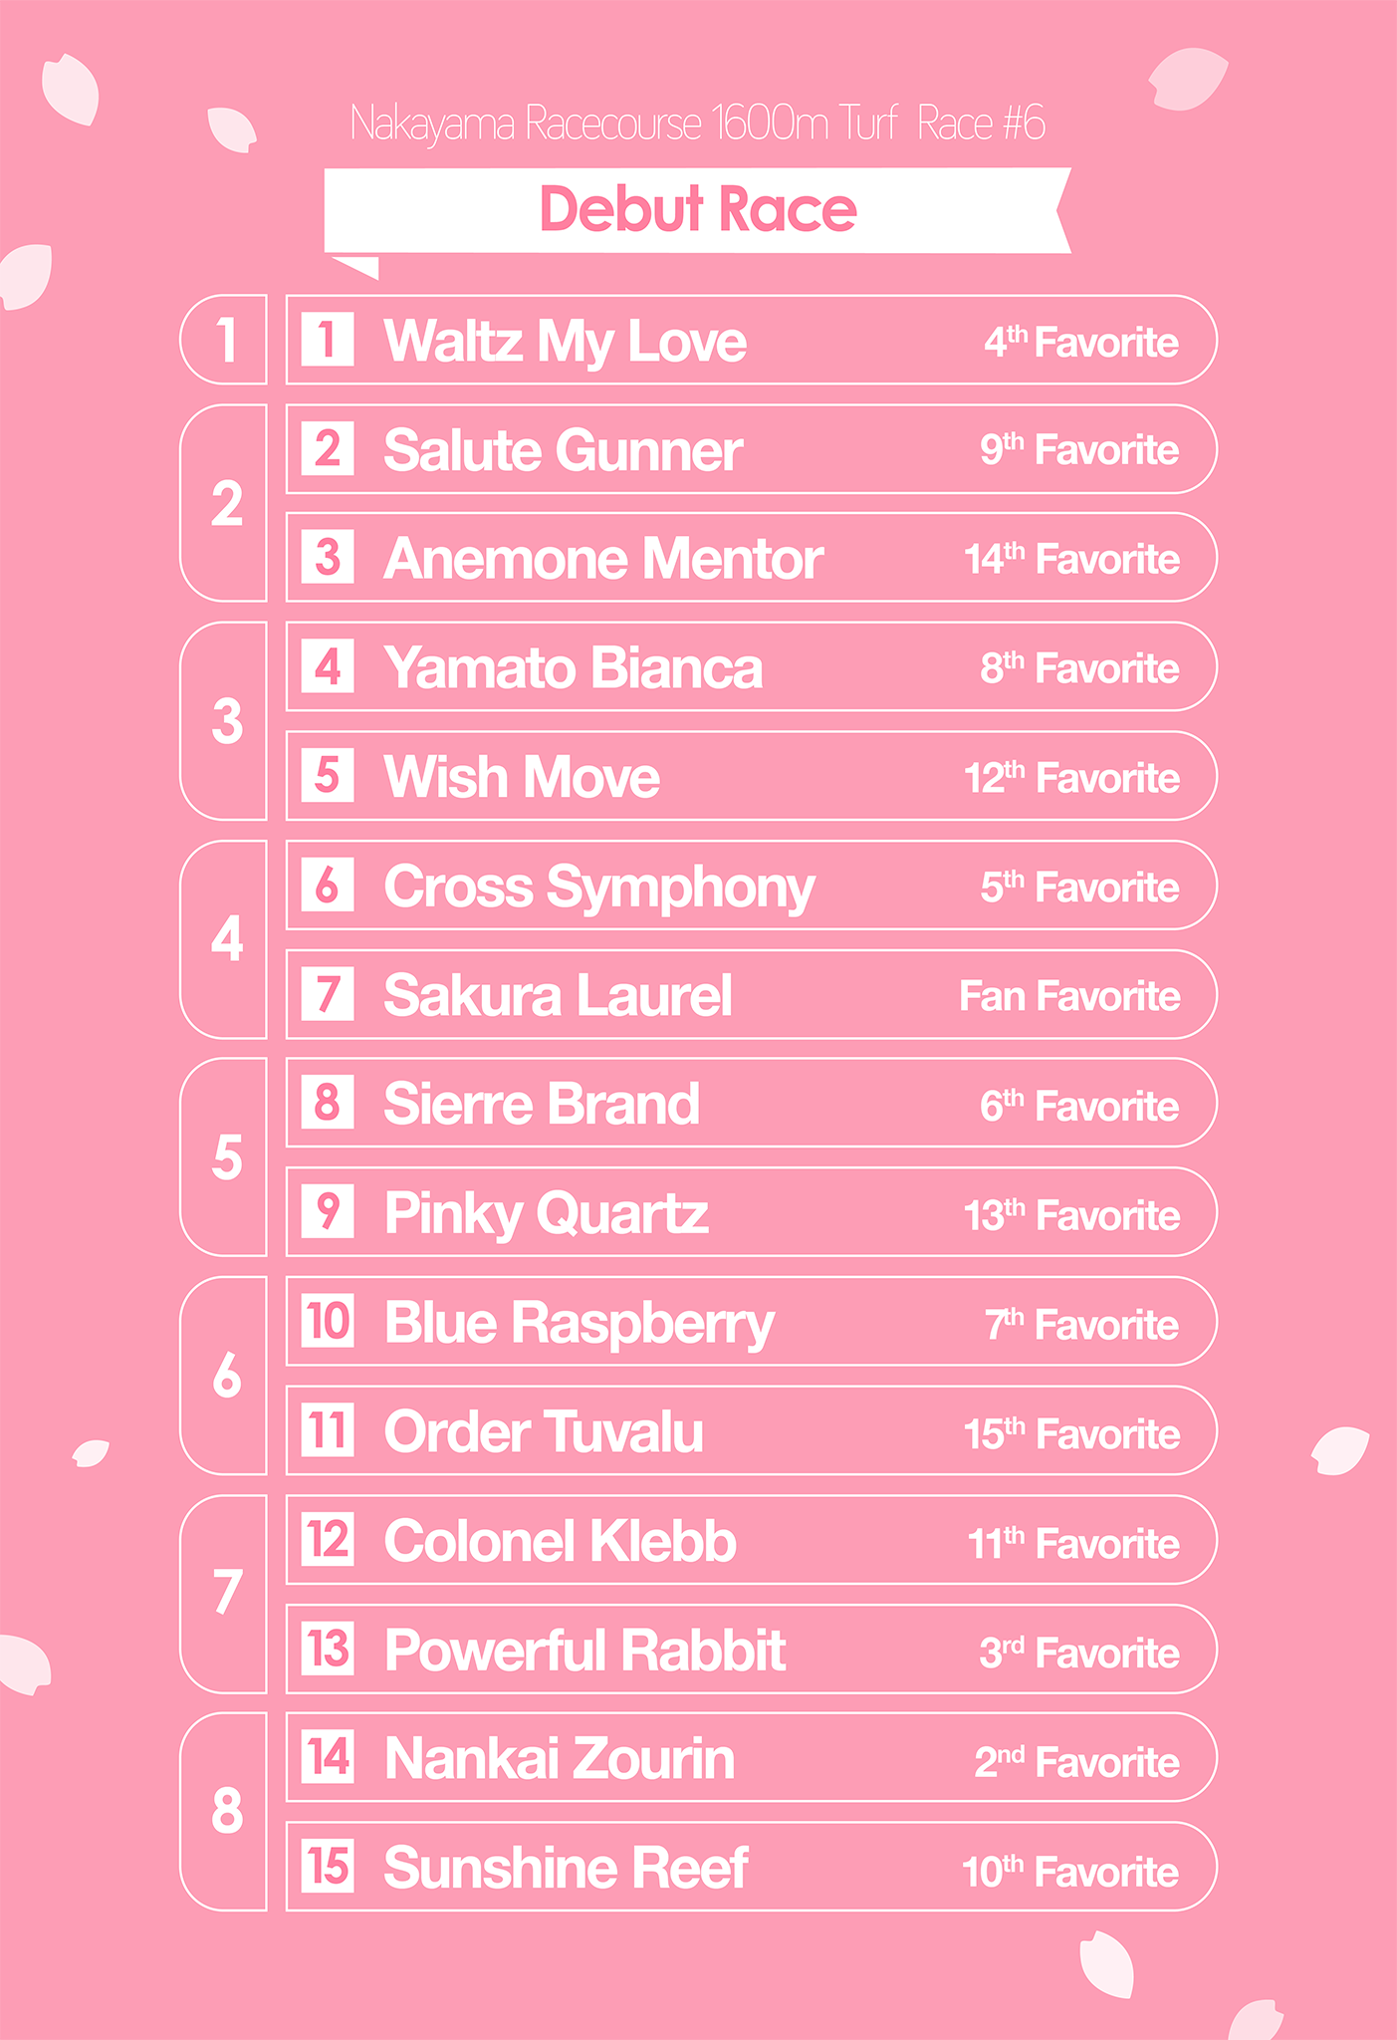Viewport: 1397px width, 2040px height.
Task: Select the Waltz My Love entry
Action: click(x=565, y=341)
